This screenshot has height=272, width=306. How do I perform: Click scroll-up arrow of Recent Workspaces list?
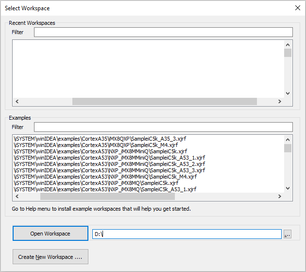288,44
